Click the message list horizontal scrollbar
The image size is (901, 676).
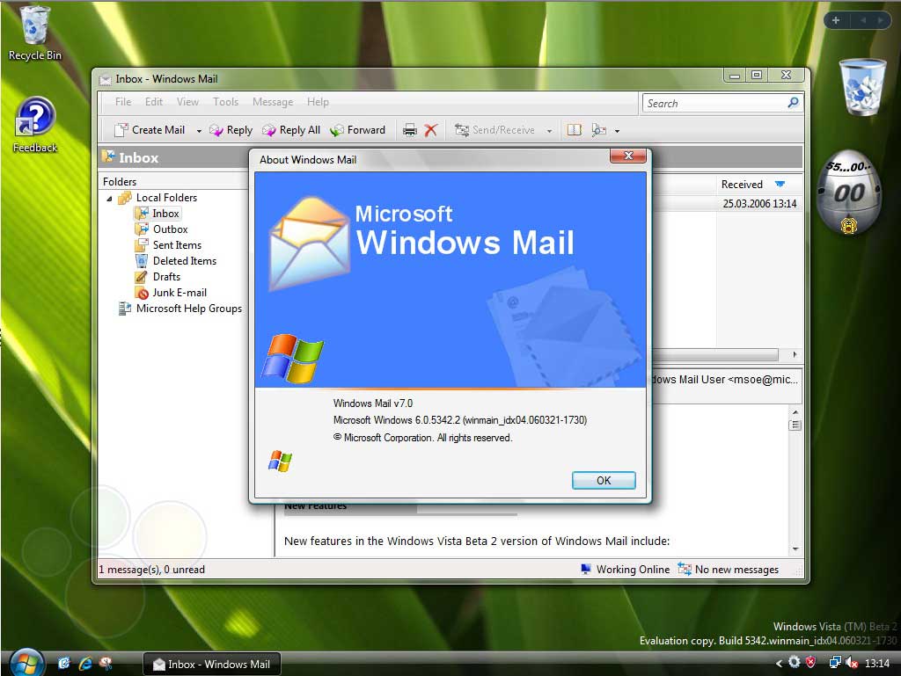coord(713,355)
